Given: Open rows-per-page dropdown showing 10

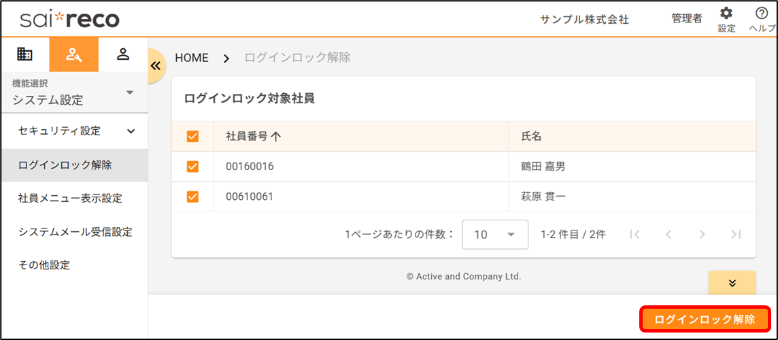Looking at the screenshot, I should (495, 235).
